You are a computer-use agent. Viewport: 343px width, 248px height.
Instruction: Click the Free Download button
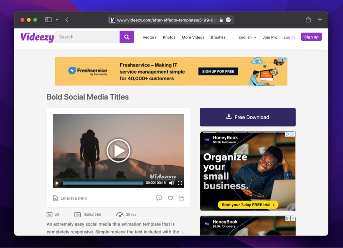point(248,117)
